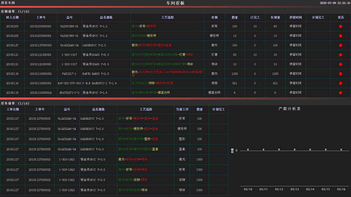Click the date and time display
351x197 pixels.
click(x=334, y=3)
